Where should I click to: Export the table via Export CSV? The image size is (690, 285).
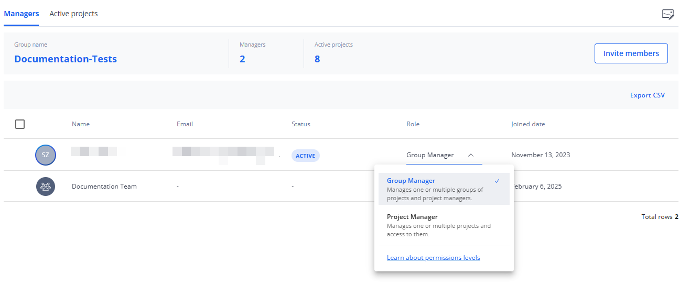647,95
